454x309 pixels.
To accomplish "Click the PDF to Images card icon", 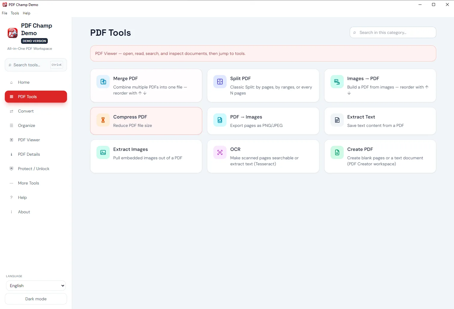I will point(220,120).
